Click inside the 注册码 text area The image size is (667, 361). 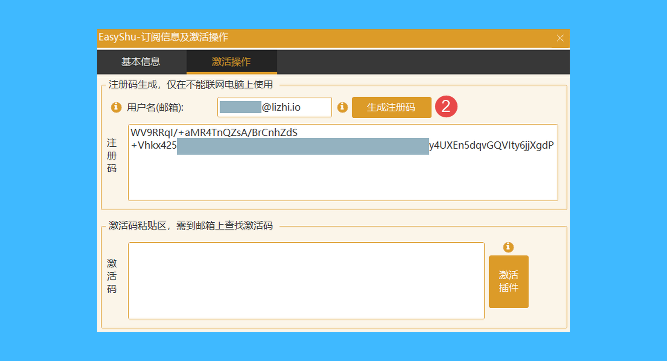(x=343, y=163)
